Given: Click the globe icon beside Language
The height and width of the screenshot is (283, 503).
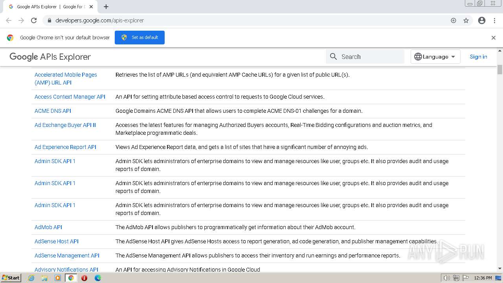Looking at the screenshot, I should (418, 57).
